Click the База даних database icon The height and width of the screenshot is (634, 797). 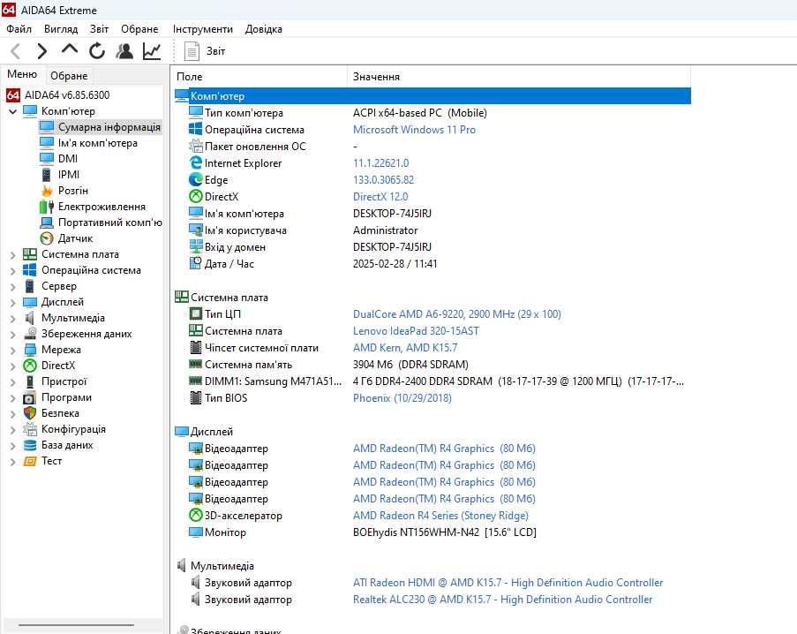click(x=30, y=445)
